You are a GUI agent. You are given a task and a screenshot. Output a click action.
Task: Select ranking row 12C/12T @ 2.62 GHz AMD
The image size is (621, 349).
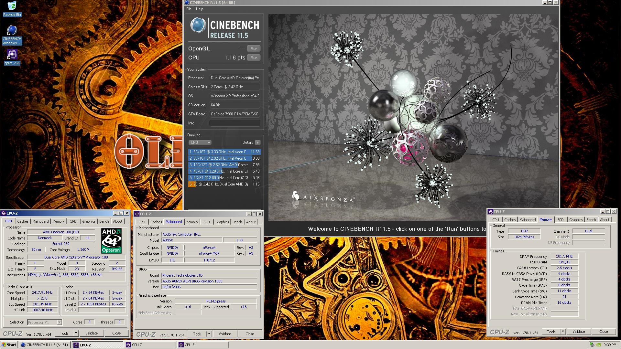tap(224, 165)
